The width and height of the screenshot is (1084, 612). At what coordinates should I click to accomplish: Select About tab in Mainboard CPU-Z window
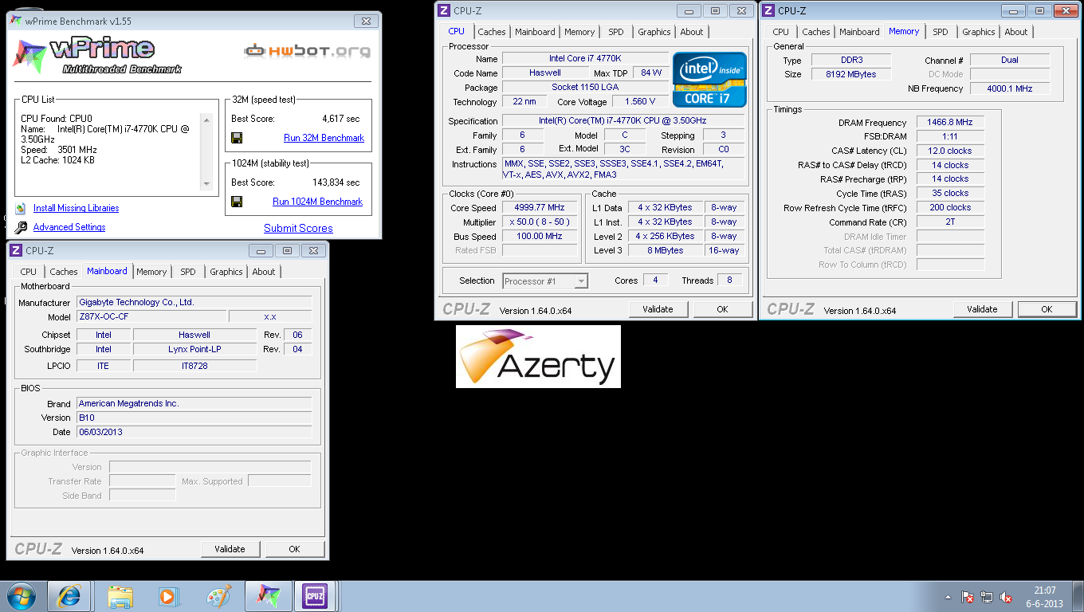pyautogui.click(x=264, y=272)
